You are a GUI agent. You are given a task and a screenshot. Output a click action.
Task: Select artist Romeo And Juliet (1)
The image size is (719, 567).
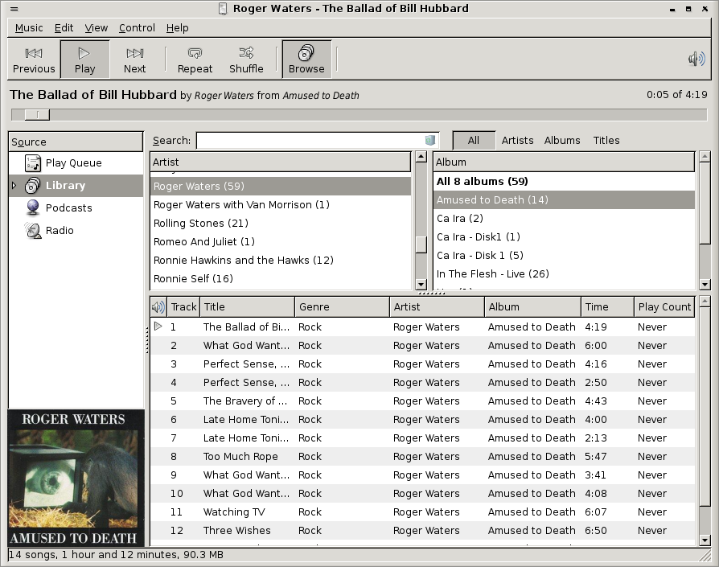coord(280,241)
